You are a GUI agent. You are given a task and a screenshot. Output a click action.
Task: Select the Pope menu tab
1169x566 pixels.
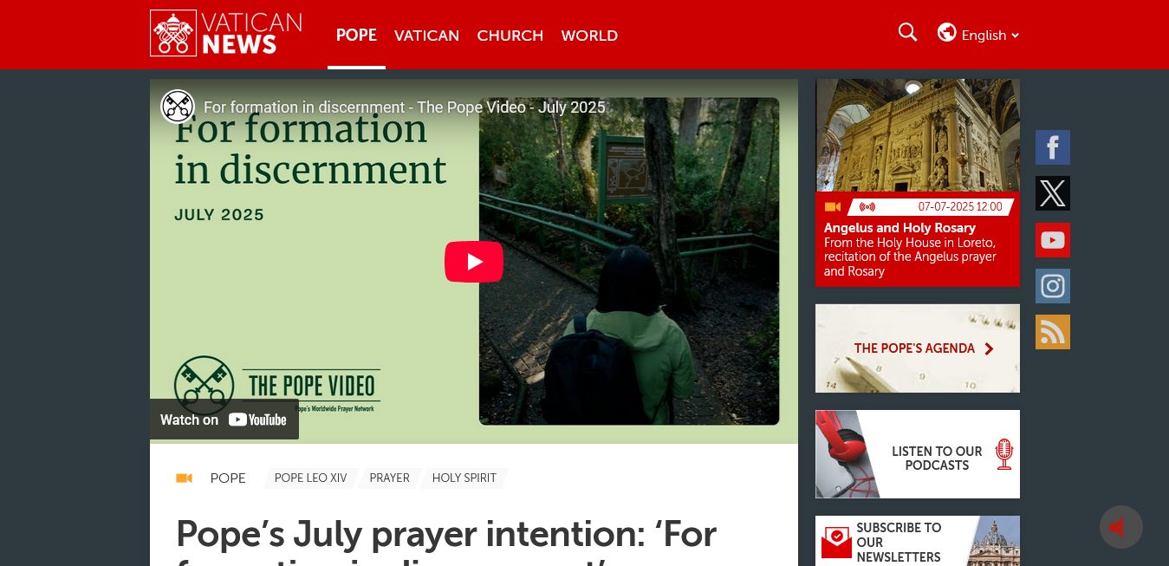[x=356, y=36]
